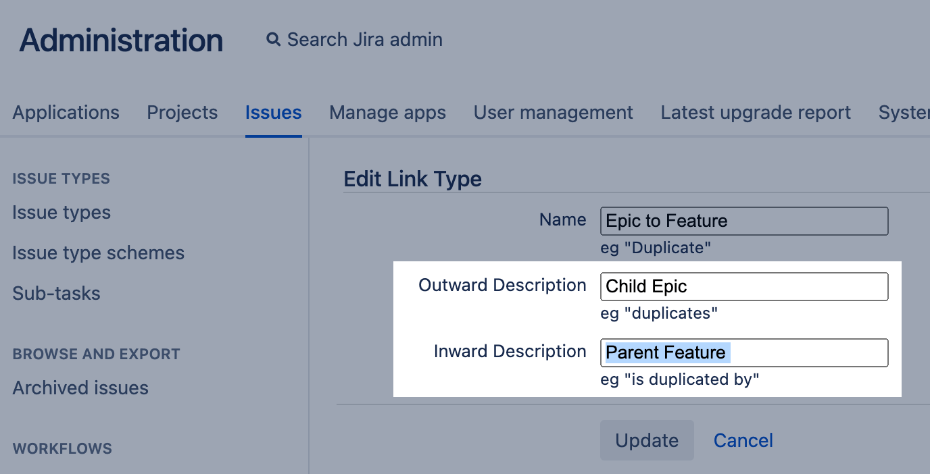This screenshot has height=474, width=930.
Task: Open the Applications tab
Action: click(x=66, y=112)
